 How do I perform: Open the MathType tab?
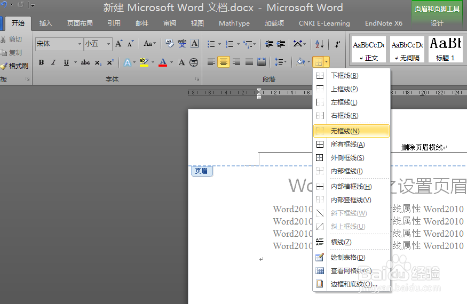click(234, 23)
